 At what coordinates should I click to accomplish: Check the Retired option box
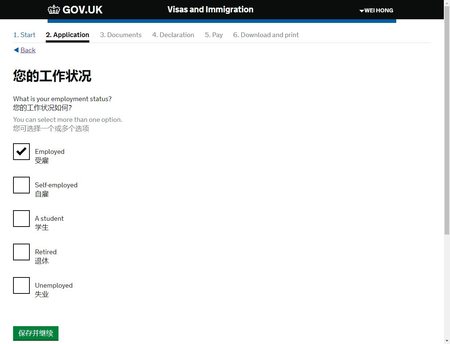click(x=21, y=252)
